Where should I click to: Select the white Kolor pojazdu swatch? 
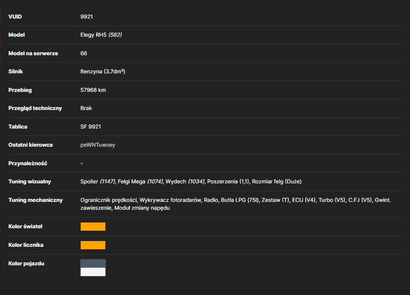pyautogui.click(x=93, y=272)
